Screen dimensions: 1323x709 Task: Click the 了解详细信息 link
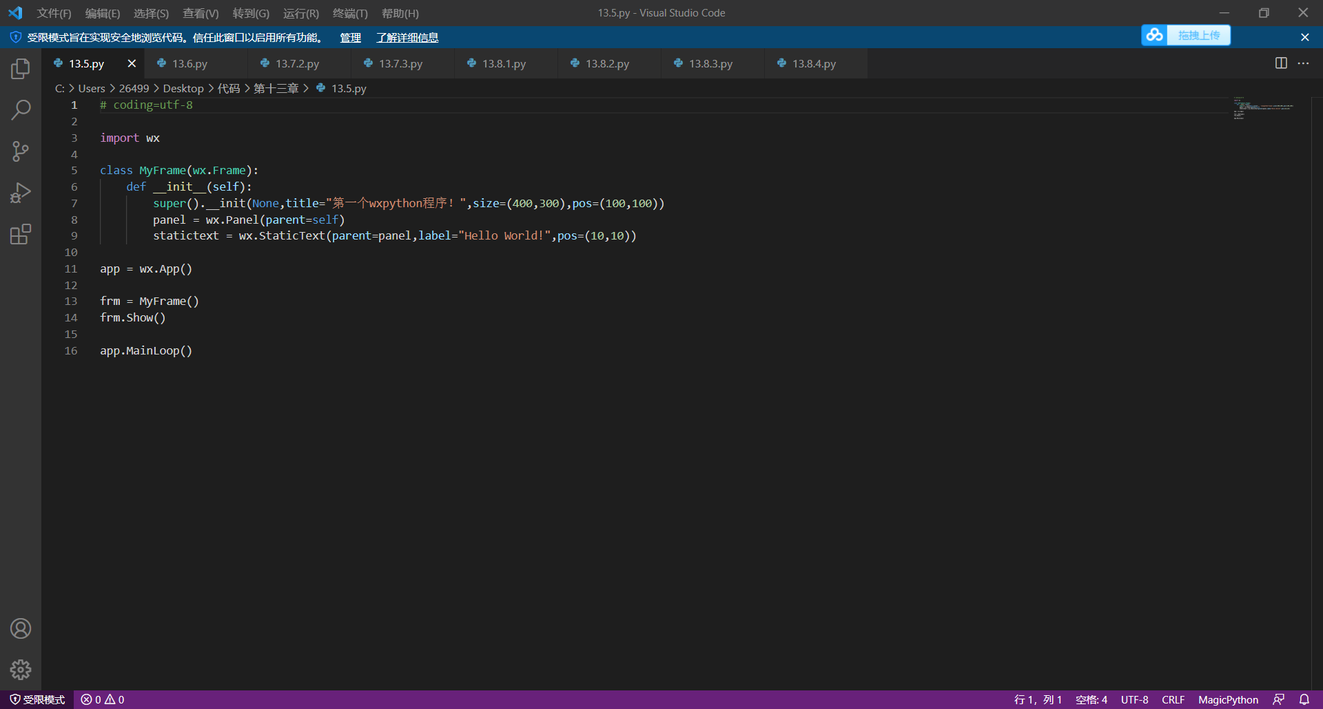(x=407, y=37)
